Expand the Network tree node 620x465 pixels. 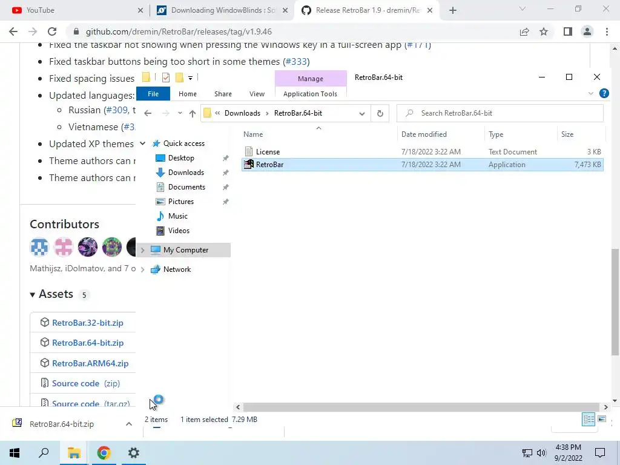142,269
